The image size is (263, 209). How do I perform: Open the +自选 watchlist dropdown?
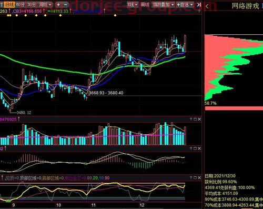pyautogui.click(x=185, y=5)
